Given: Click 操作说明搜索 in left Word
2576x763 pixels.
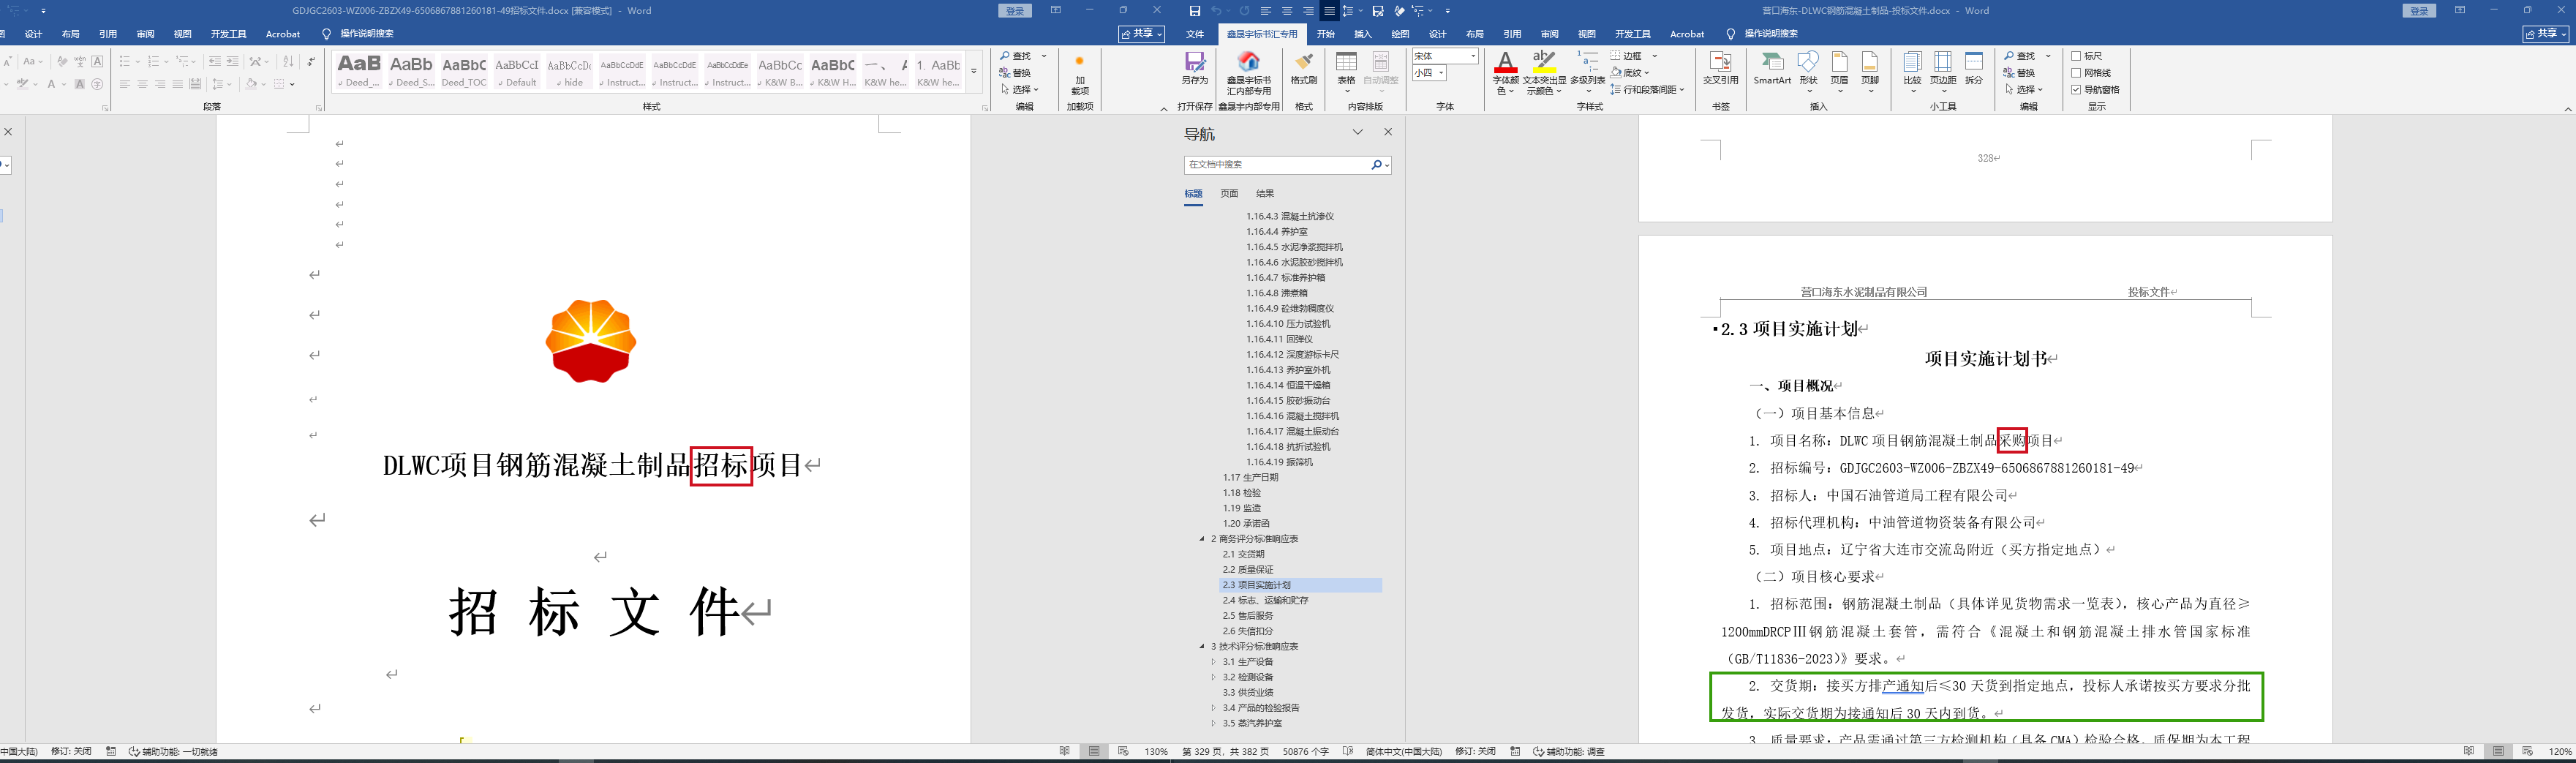Looking at the screenshot, I should (x=366, y=34).
